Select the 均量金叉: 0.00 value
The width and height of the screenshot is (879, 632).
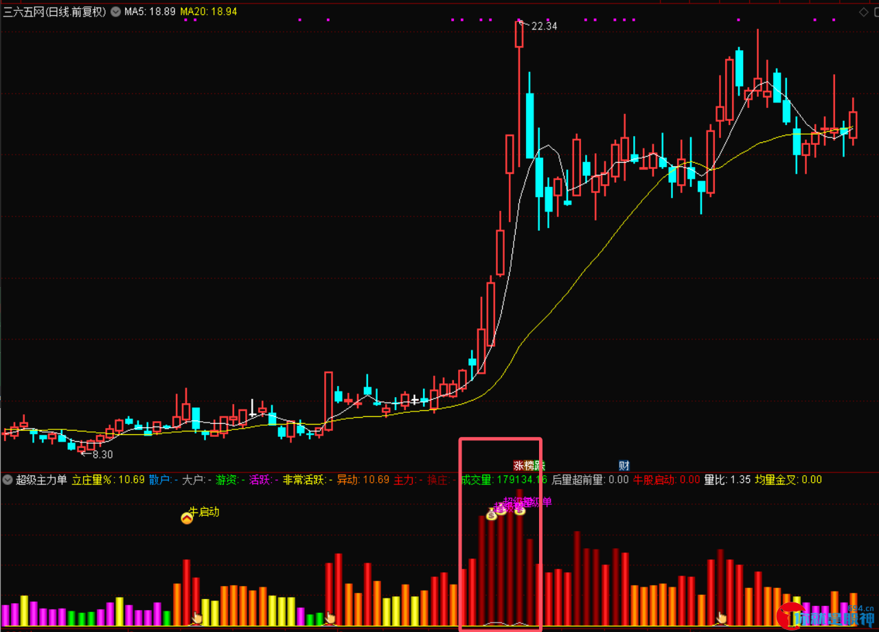pos(788,479)
